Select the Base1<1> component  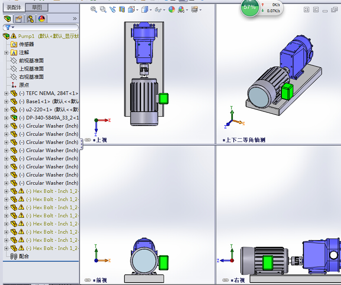coord(49,102)
